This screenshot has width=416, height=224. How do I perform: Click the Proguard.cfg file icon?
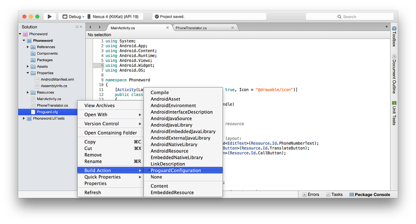33,112
